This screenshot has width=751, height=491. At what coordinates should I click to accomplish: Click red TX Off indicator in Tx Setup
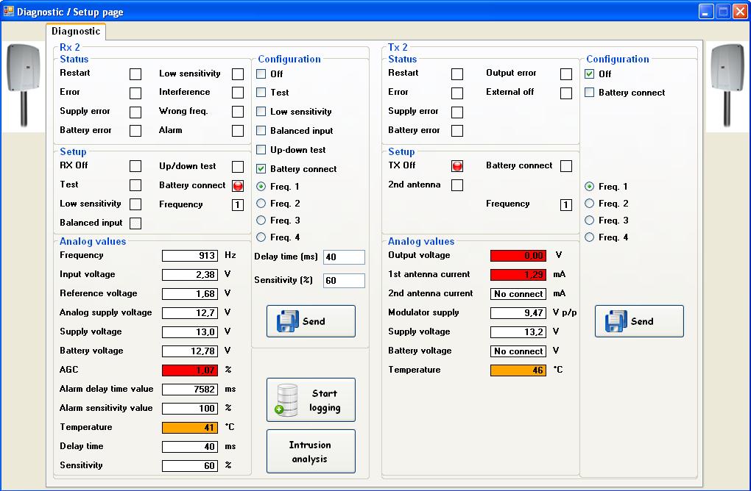coord(457,166)
